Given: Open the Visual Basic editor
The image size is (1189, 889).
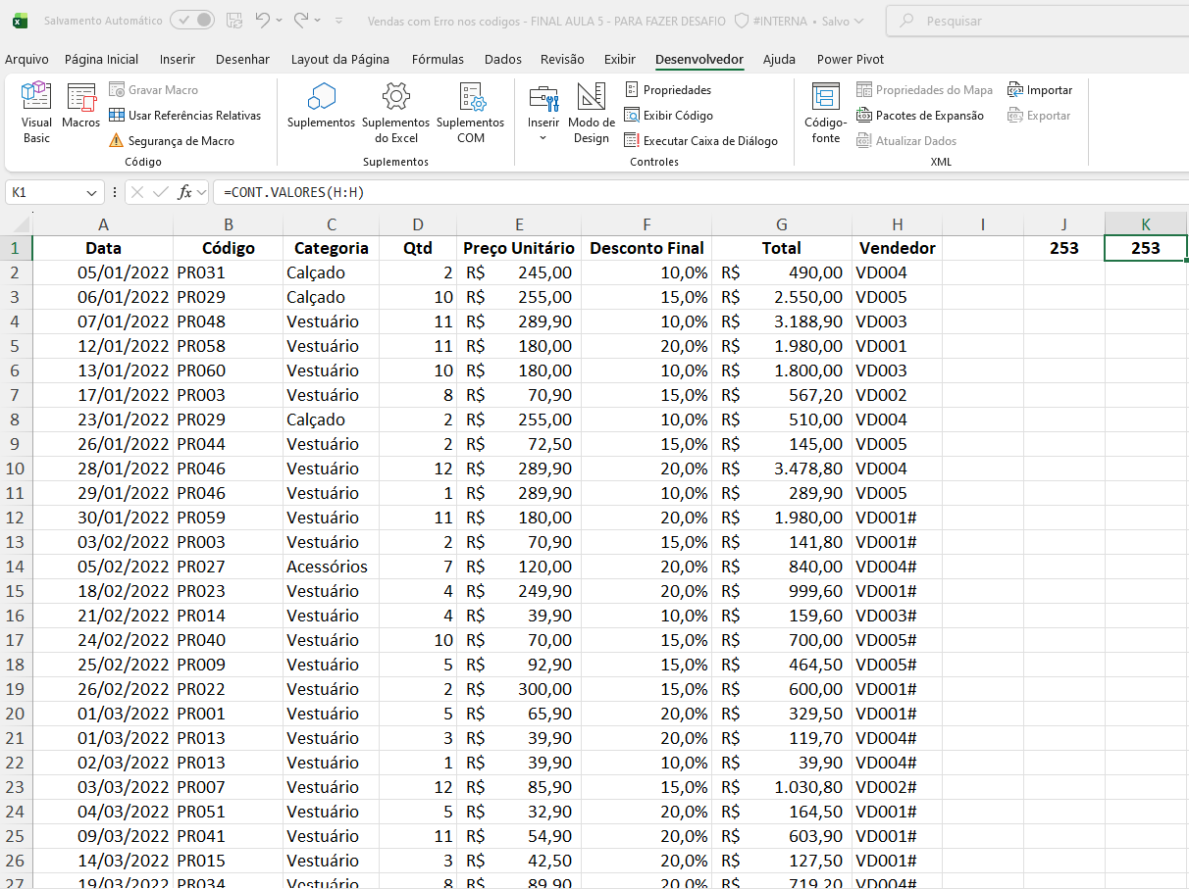Looking at the screenshot, I should (x=36, y=113).
